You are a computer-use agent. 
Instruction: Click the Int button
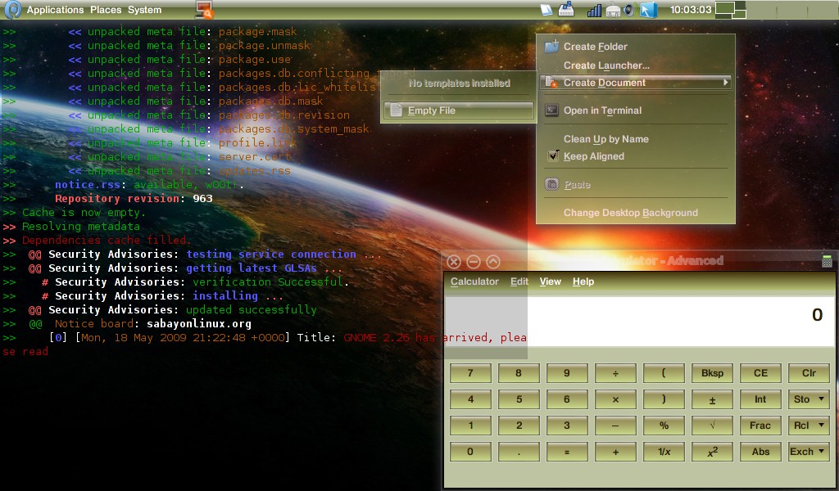pyautogui.click(x=760, y=399)
